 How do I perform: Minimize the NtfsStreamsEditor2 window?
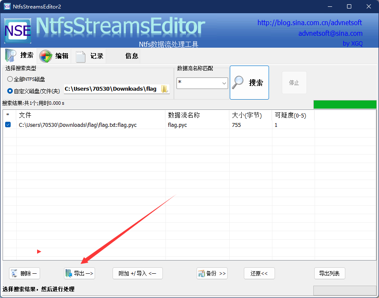[x=330, y=6]
